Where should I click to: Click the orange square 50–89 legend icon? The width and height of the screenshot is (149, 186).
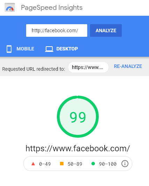click(62, 164)
